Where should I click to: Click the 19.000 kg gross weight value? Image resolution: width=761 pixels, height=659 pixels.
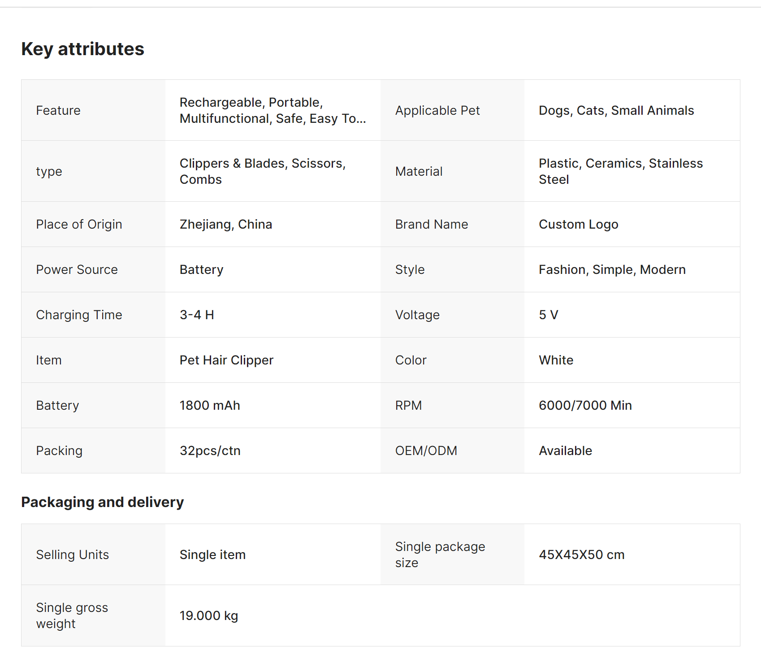[208, 616]
